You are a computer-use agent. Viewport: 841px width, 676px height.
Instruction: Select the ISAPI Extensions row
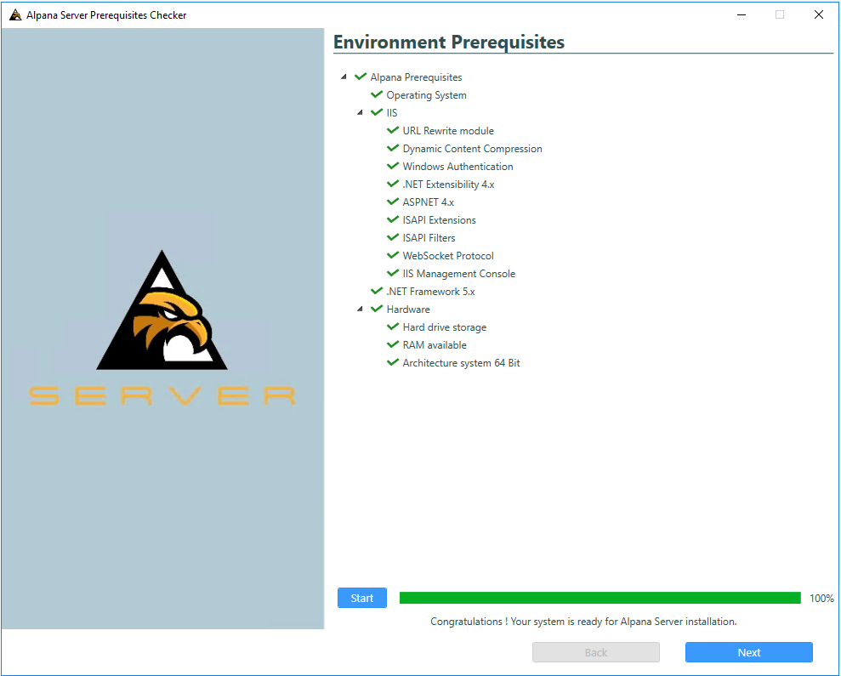[431, 220]
